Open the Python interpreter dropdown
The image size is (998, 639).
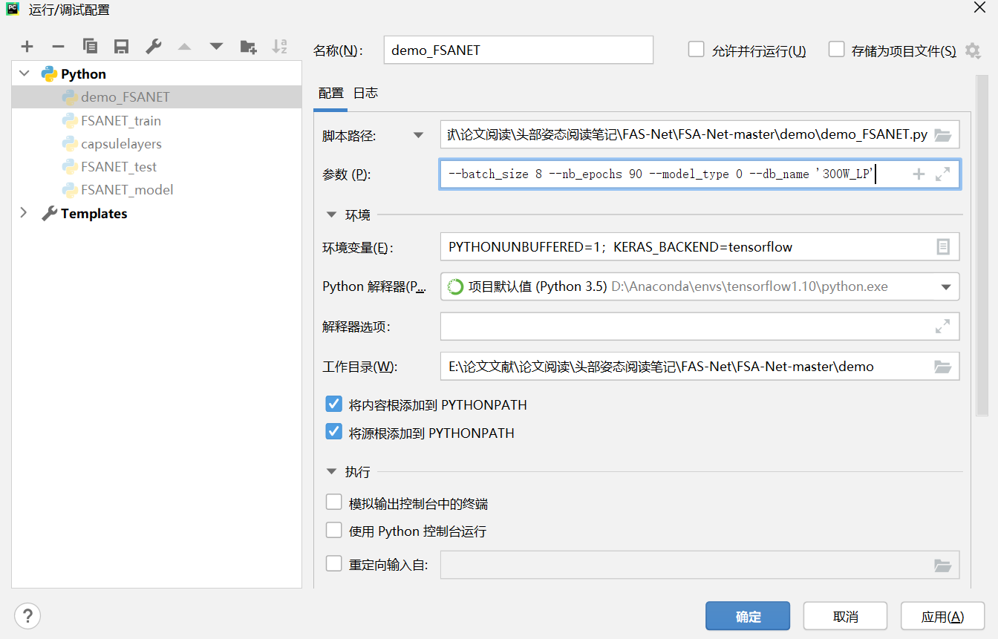[946, 286]
